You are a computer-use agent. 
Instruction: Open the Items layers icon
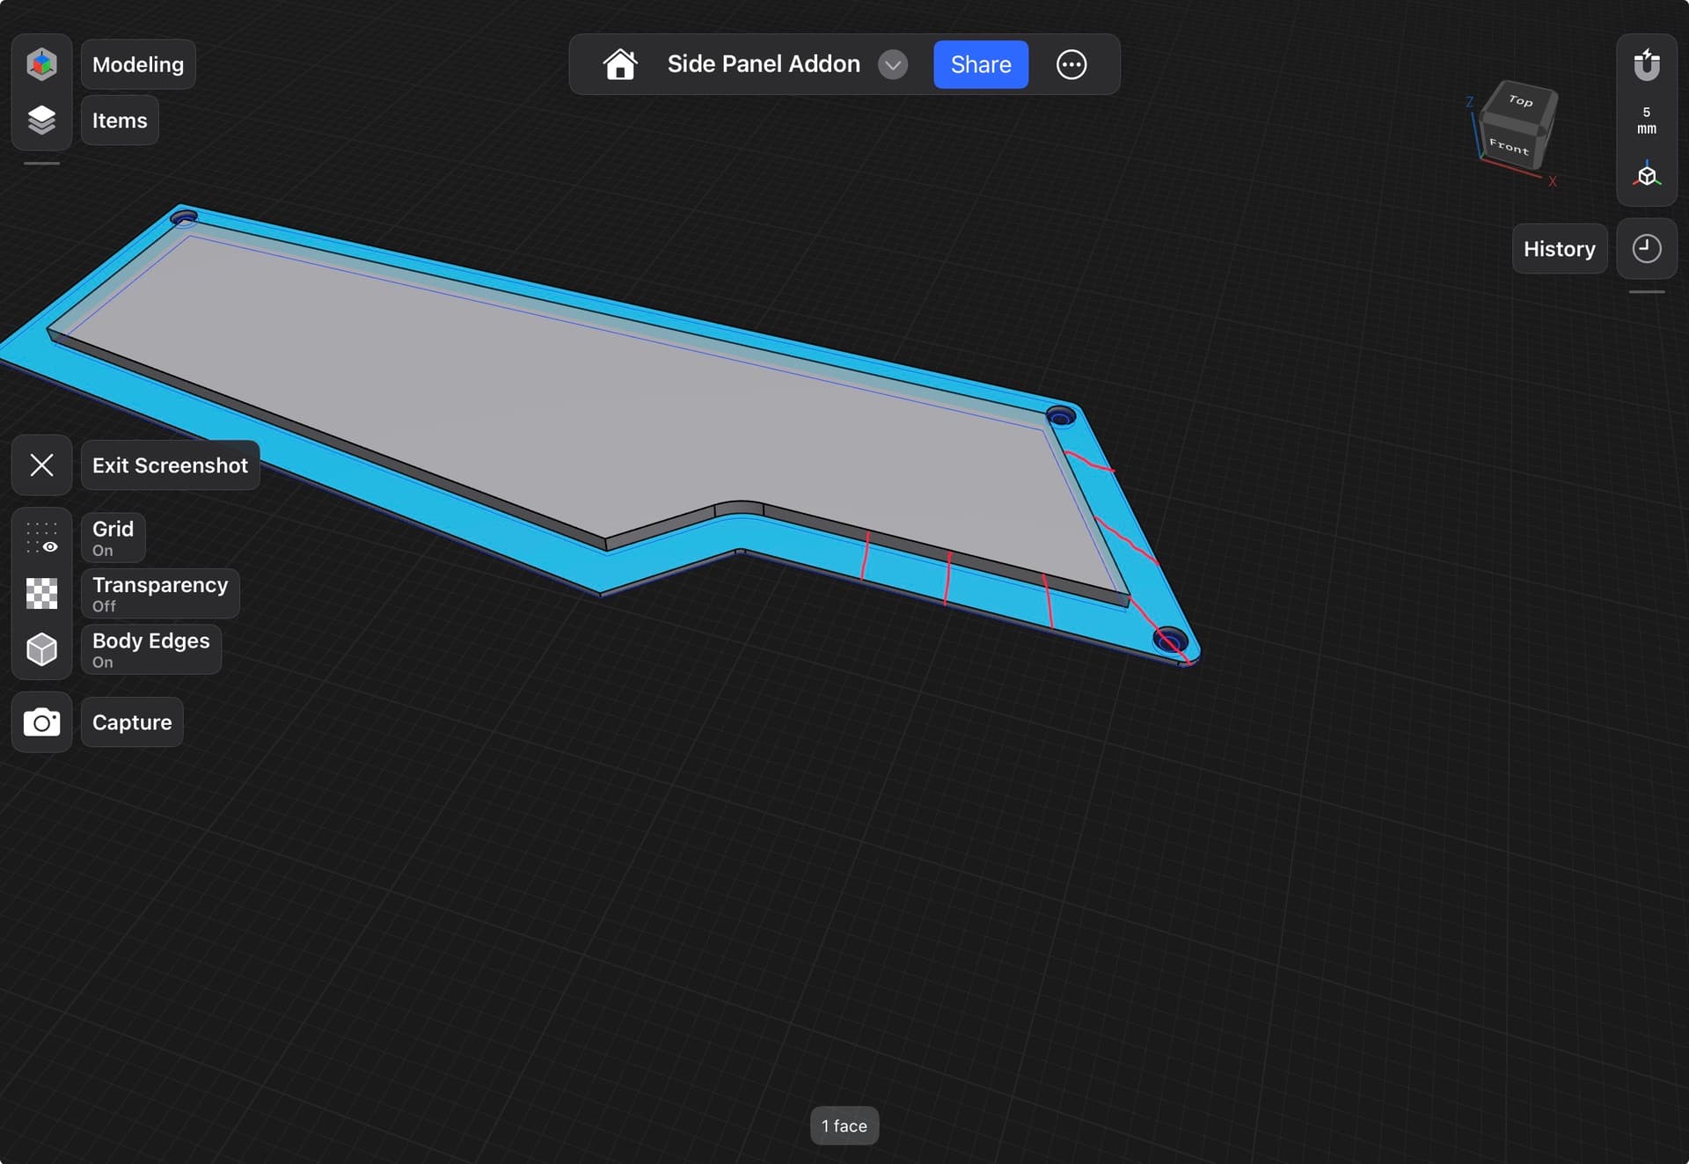click(x=41, y=121)
